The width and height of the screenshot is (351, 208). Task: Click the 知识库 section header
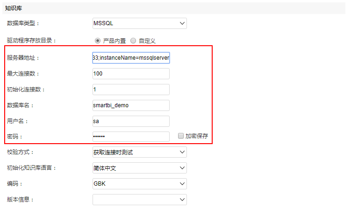(x=14, y=8)
